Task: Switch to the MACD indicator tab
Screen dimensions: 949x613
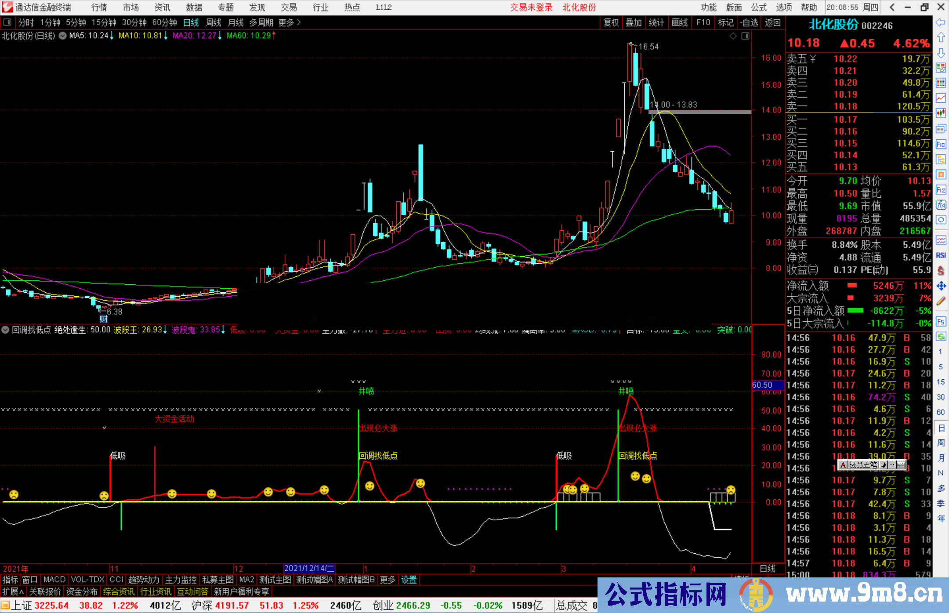Action: 54,580
